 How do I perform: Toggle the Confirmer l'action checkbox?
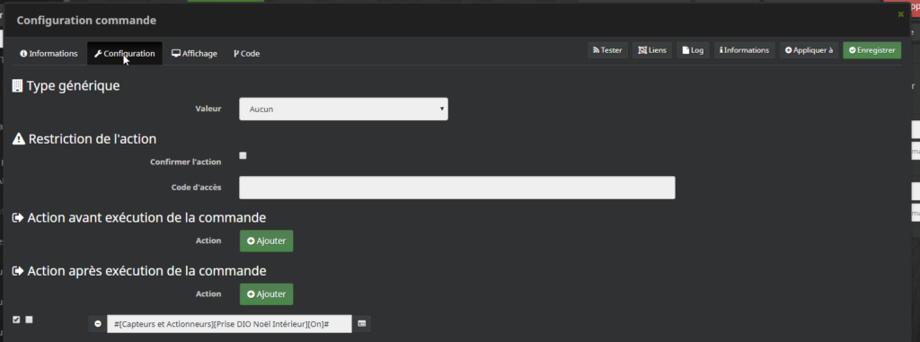243,155
